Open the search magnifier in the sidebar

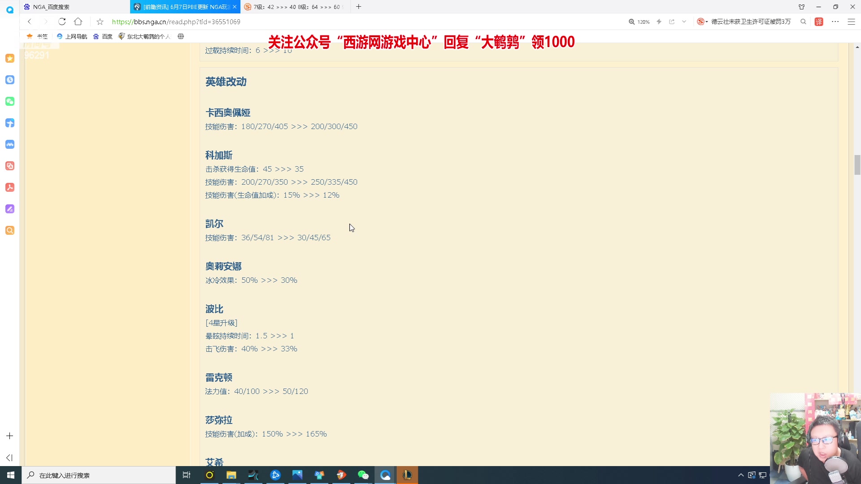coord(9,230)
